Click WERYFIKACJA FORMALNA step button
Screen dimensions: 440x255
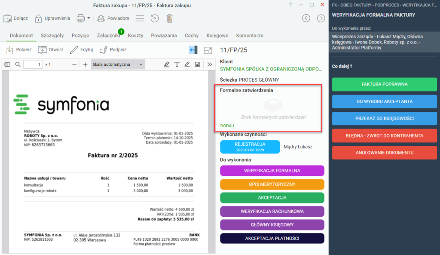(x=272, y=170)
